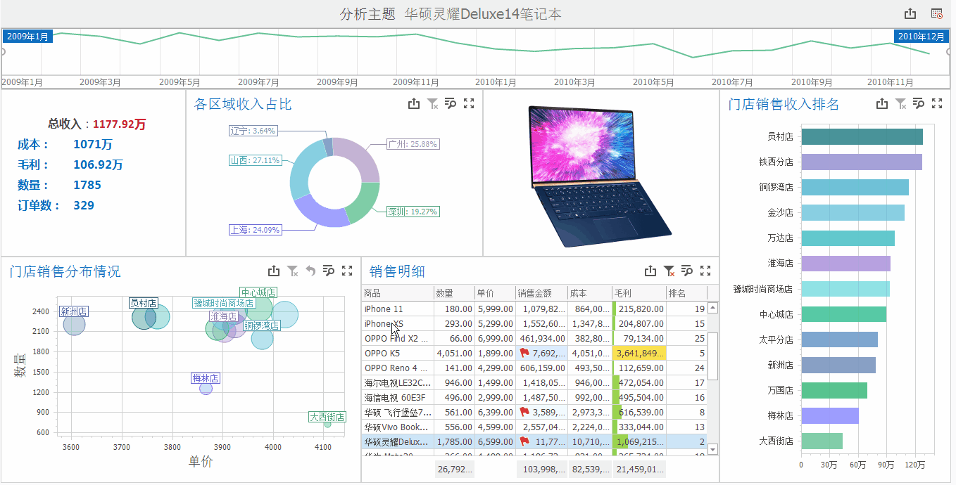
Task: Inspect data of 门店销售收入排名 chart
Action: (x=918, y=104)
